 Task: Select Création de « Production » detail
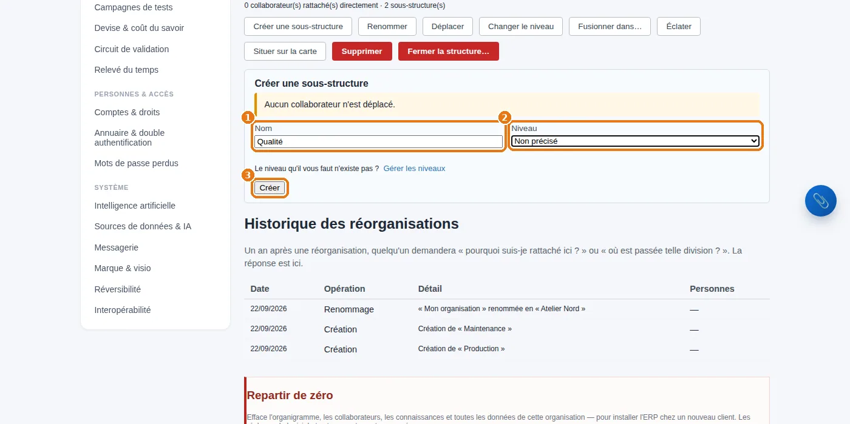[x=461, y=349]
